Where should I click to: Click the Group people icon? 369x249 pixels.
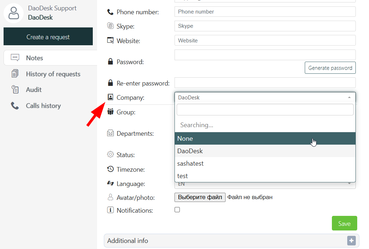coord(110,111)
